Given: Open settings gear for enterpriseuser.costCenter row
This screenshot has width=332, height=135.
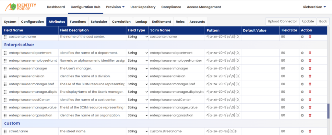Looking at the screenshot, I should click(302, 99).
